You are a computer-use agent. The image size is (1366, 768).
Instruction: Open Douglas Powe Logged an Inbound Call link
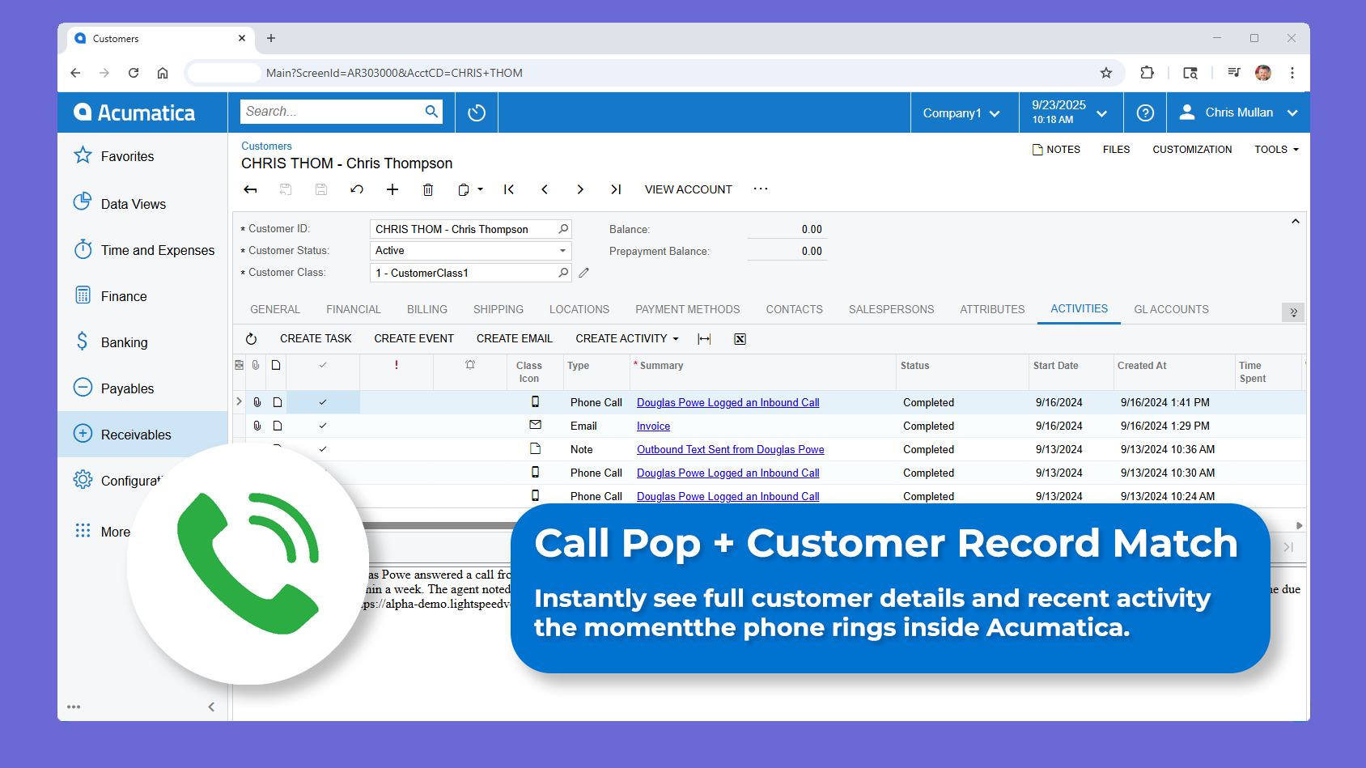click(727, 402)
